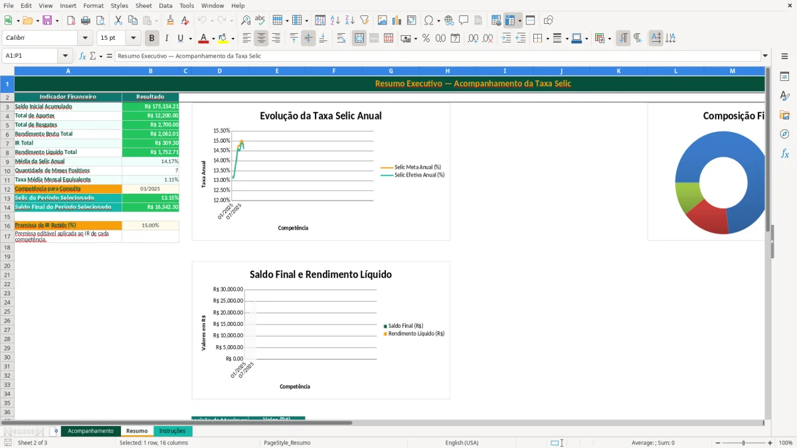This screenshot has height=448, width=797.
Task: Toggle Align Right
Action: click(276, 38)
